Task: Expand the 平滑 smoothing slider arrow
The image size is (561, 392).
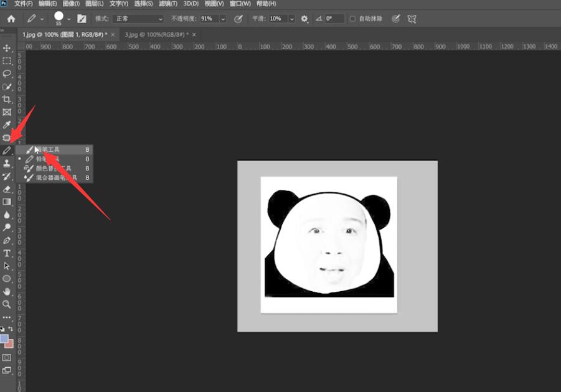Action: [291, 19]
